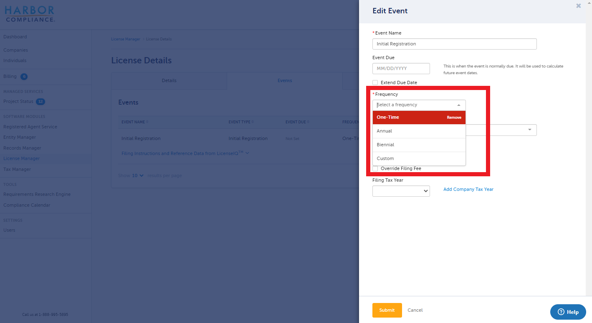Screen dimensions: 592x323
Task: Open Tax Manager module
Action: (17, 169)
